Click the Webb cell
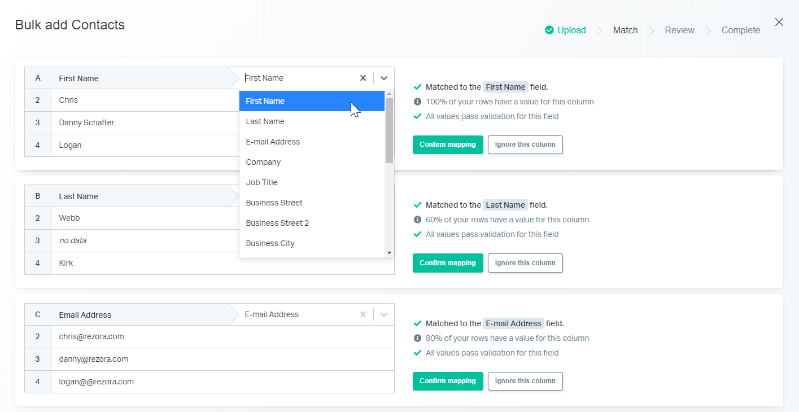 145,218
